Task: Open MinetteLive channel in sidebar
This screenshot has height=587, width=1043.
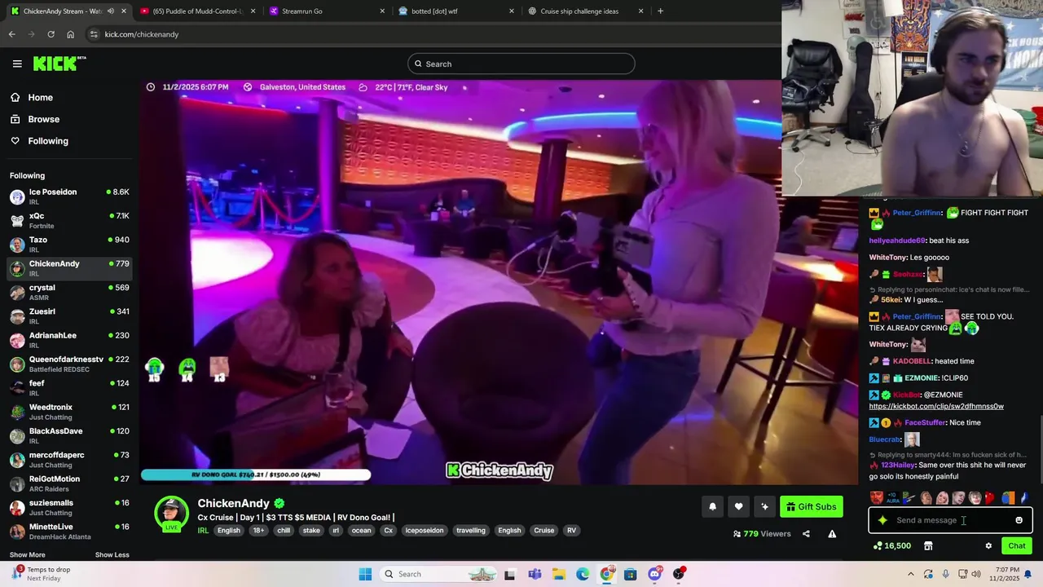Action: (69, 531)
